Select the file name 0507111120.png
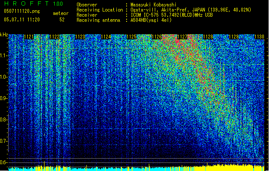The height and width of the screenshot is (171, 269). coord(22,12)
